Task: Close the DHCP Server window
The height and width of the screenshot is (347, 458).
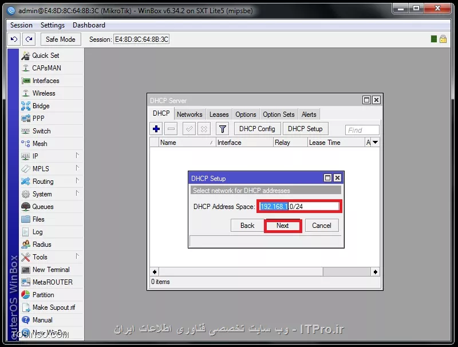Action: pyautogui.click(x=377, y=100)
